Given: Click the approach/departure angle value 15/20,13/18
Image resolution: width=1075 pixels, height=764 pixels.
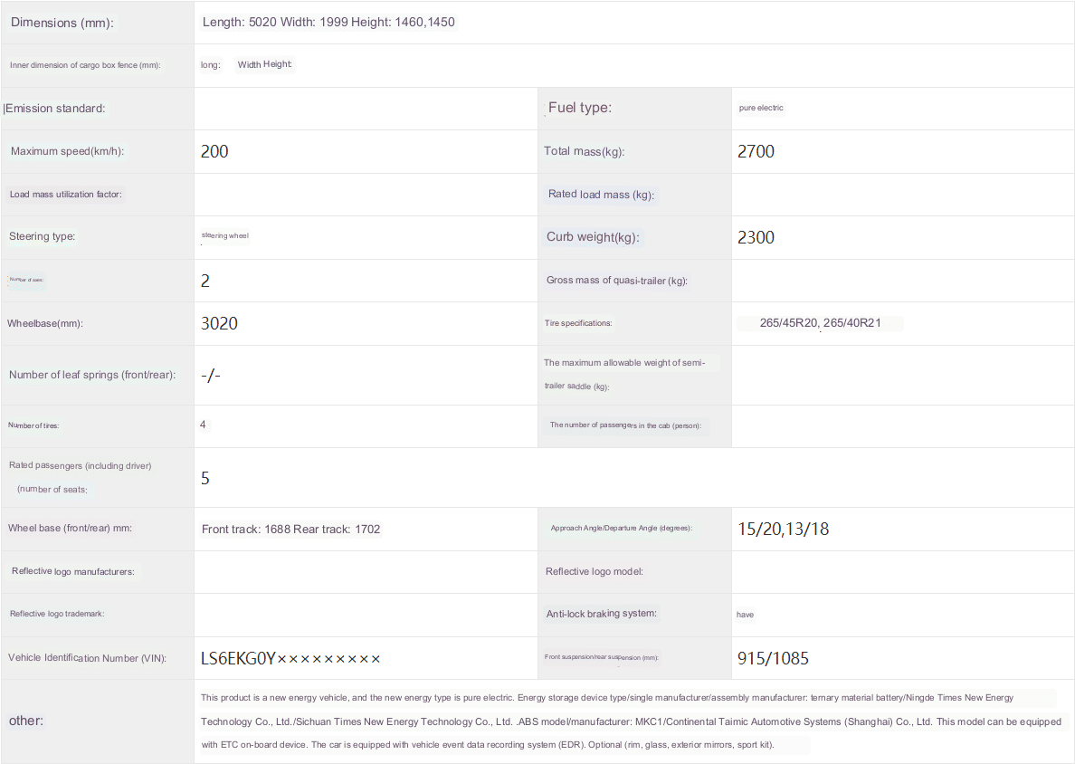Looking at the screenshot, I should [x=783, y=529].
